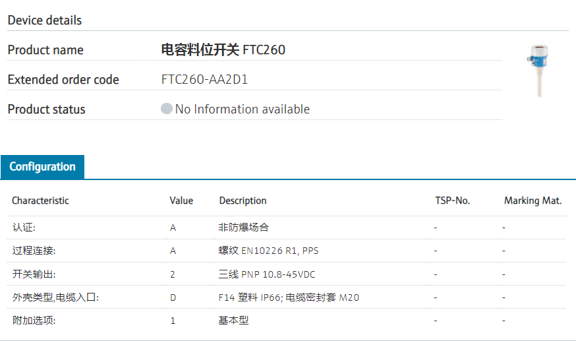
Task: Click the Device details heading
Action: pyautogui.click(x=45, y=20)
